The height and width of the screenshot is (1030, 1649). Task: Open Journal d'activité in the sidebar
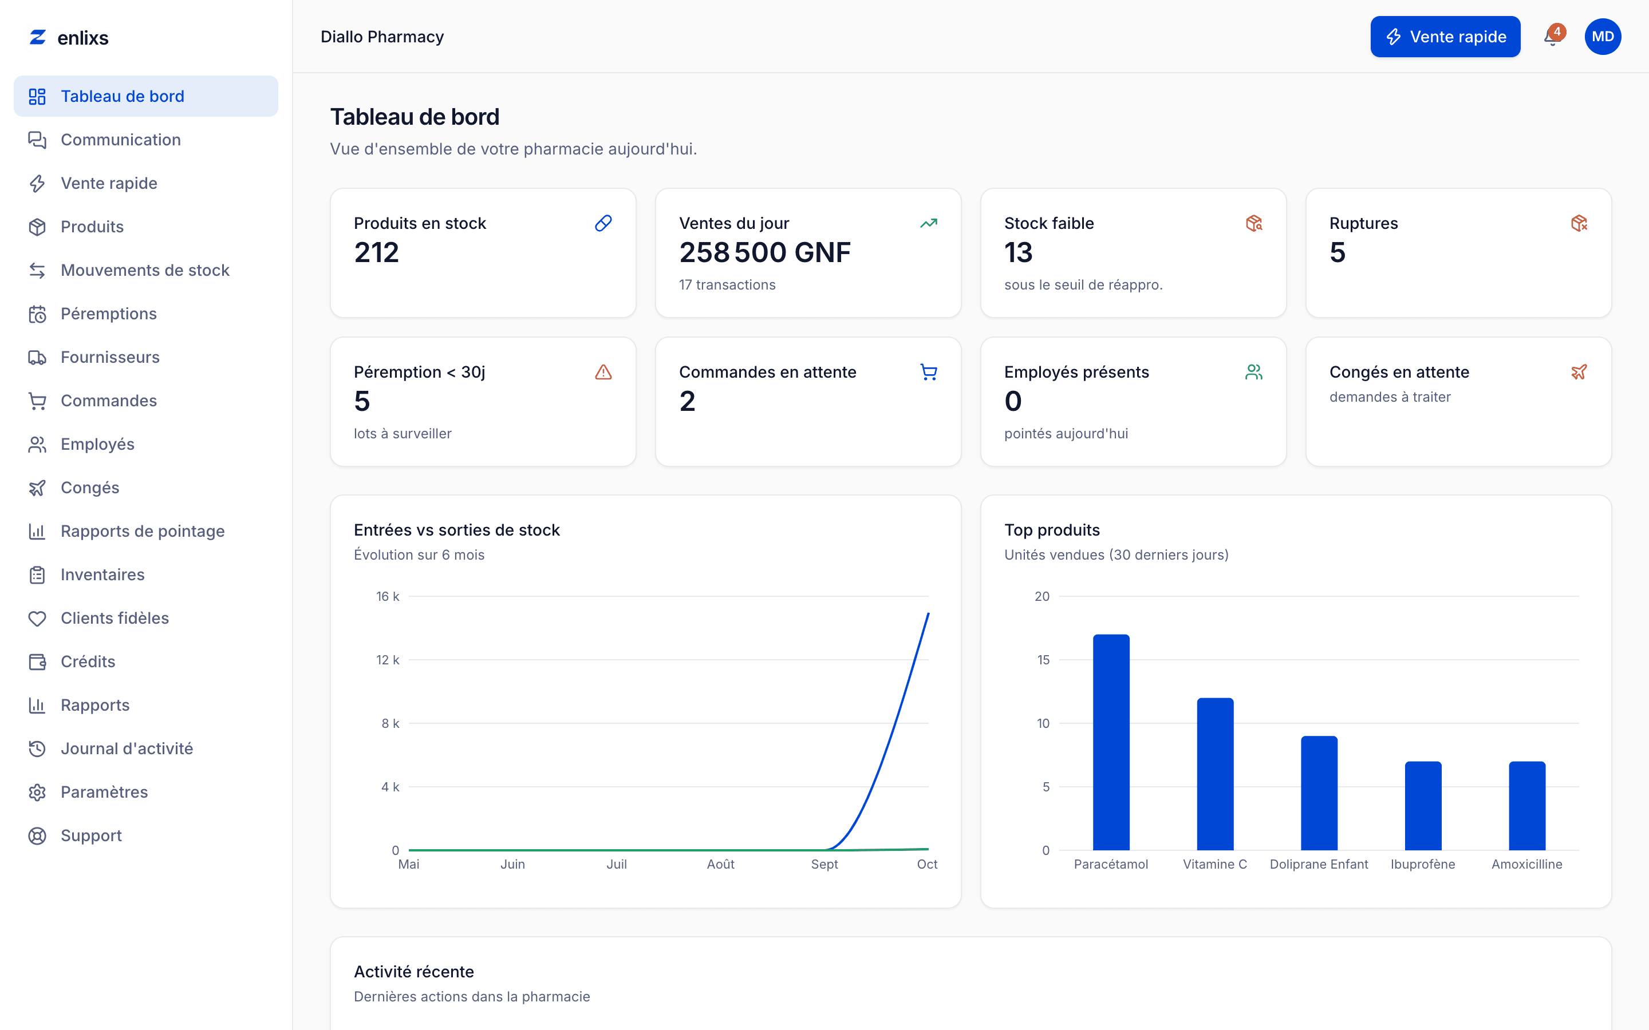tap(146, 748)
